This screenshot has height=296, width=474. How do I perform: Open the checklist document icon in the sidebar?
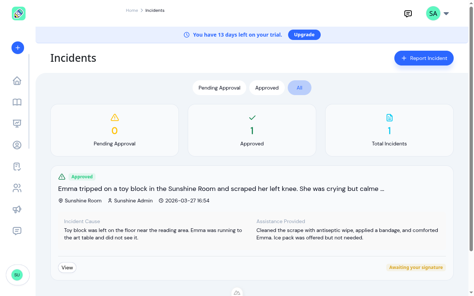[17, 166]
